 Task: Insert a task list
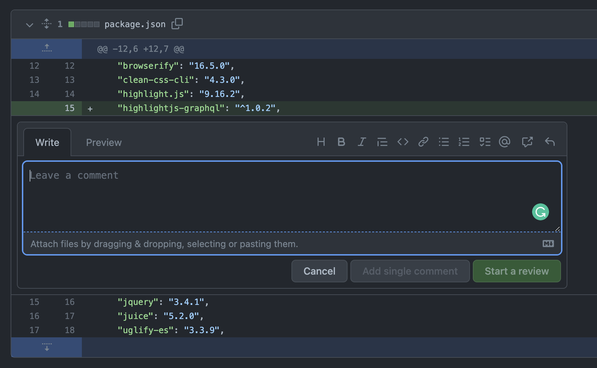(485, 142)
